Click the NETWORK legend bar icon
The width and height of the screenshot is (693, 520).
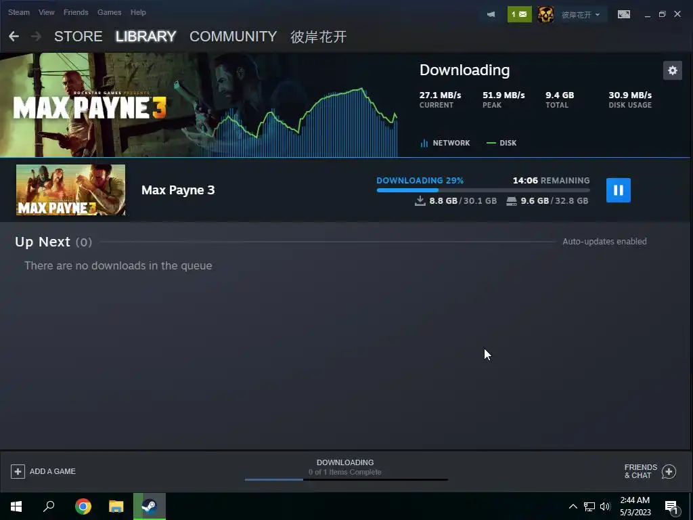point(424,143)
